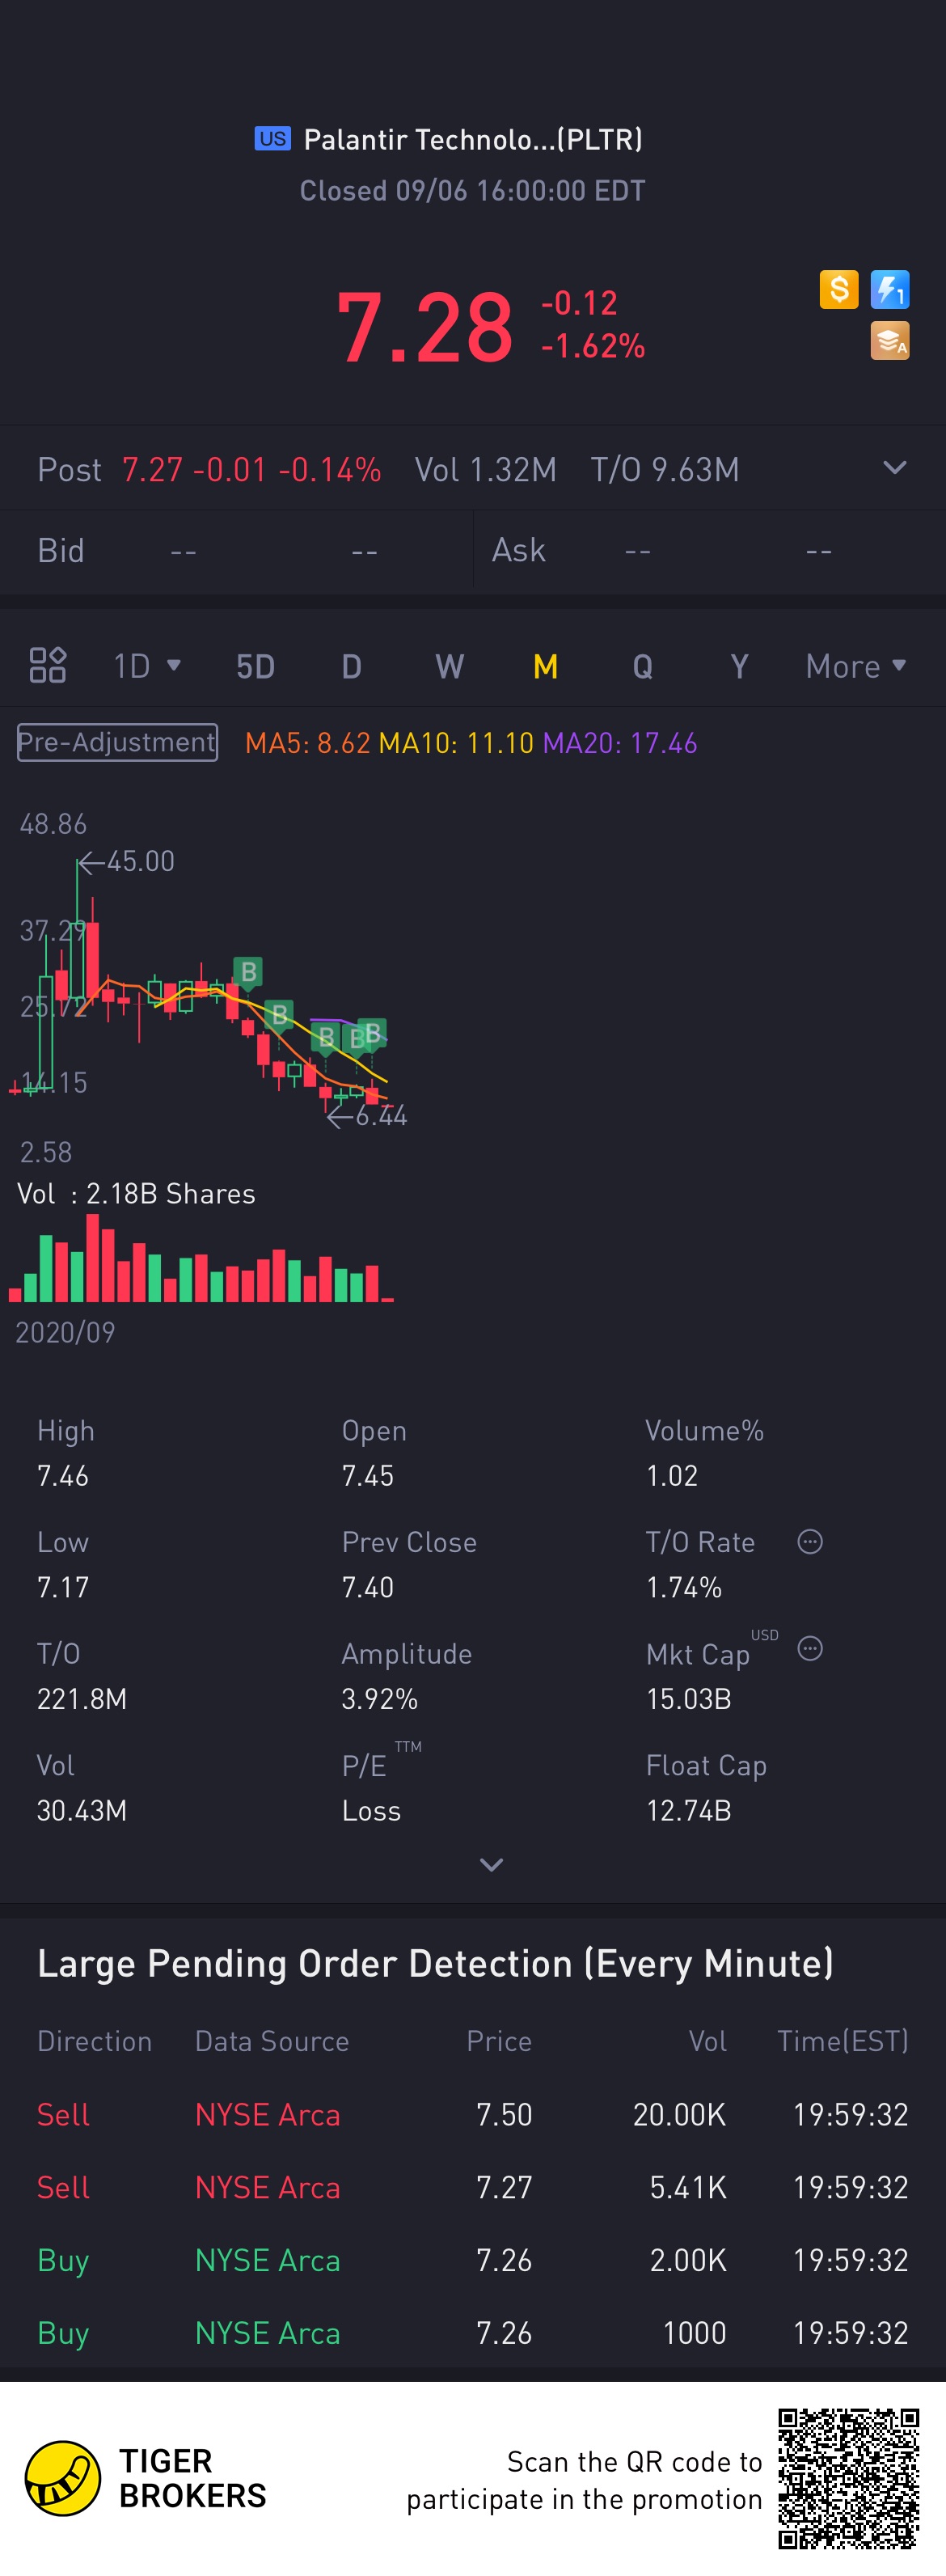Tap the orange dollar sign badge

point(838,290)
